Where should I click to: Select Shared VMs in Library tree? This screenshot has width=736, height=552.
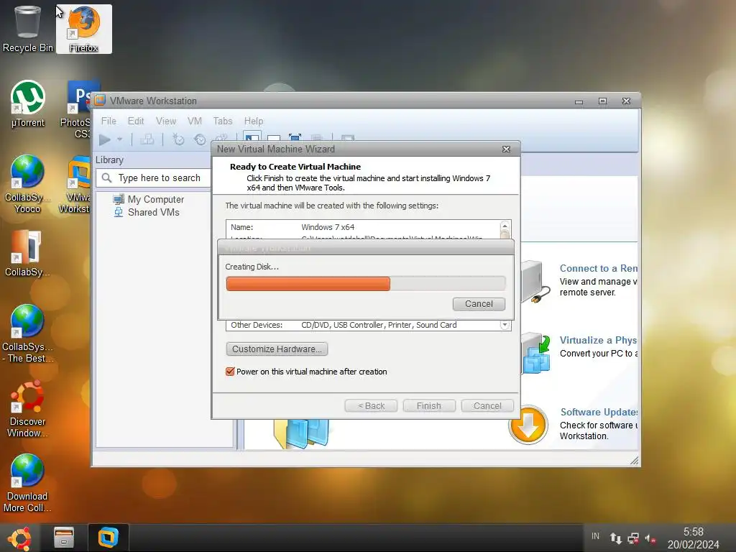click(x=154, y=212)
